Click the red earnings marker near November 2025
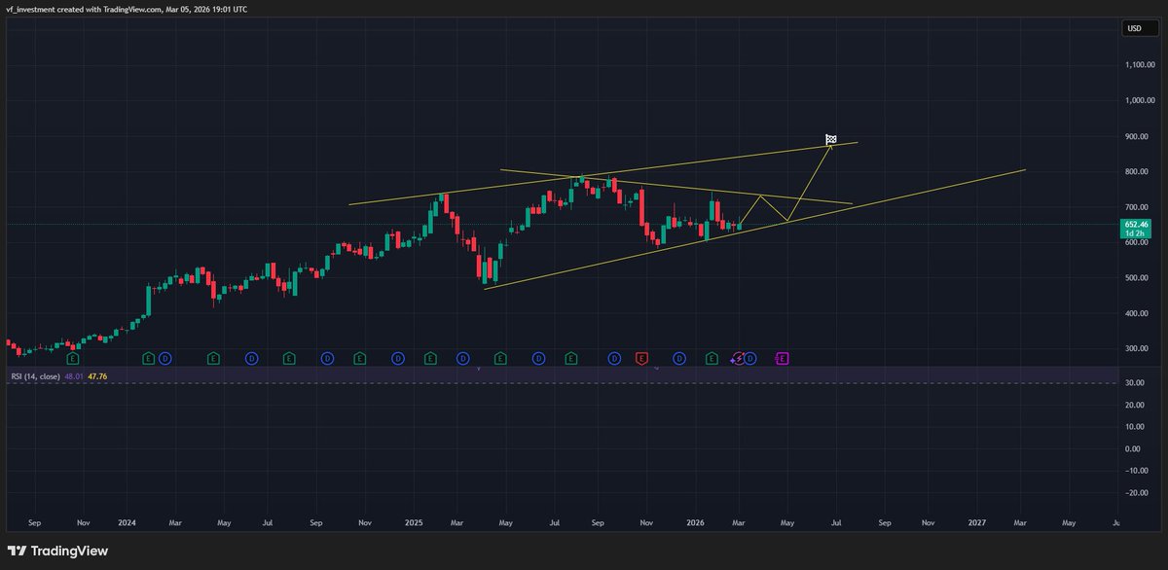 pyautogui.click(x=641, y=358)
